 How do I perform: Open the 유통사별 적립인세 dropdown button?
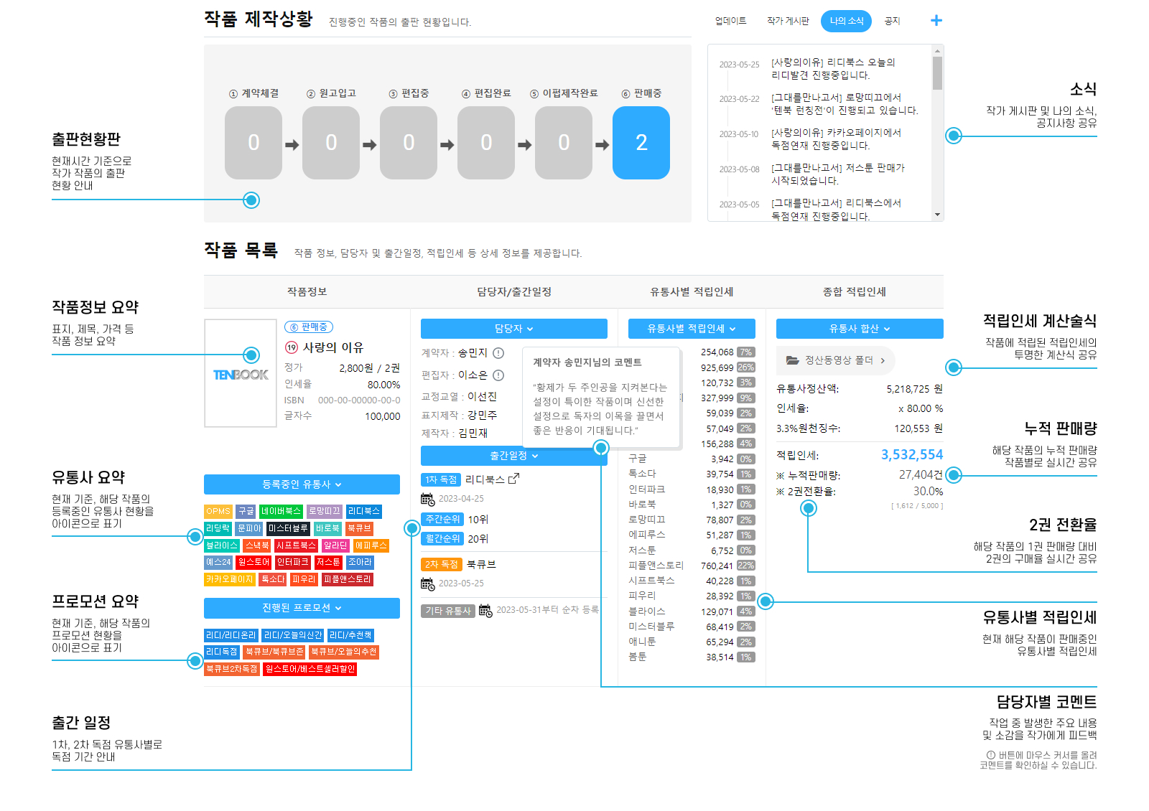tap(692, 329)
